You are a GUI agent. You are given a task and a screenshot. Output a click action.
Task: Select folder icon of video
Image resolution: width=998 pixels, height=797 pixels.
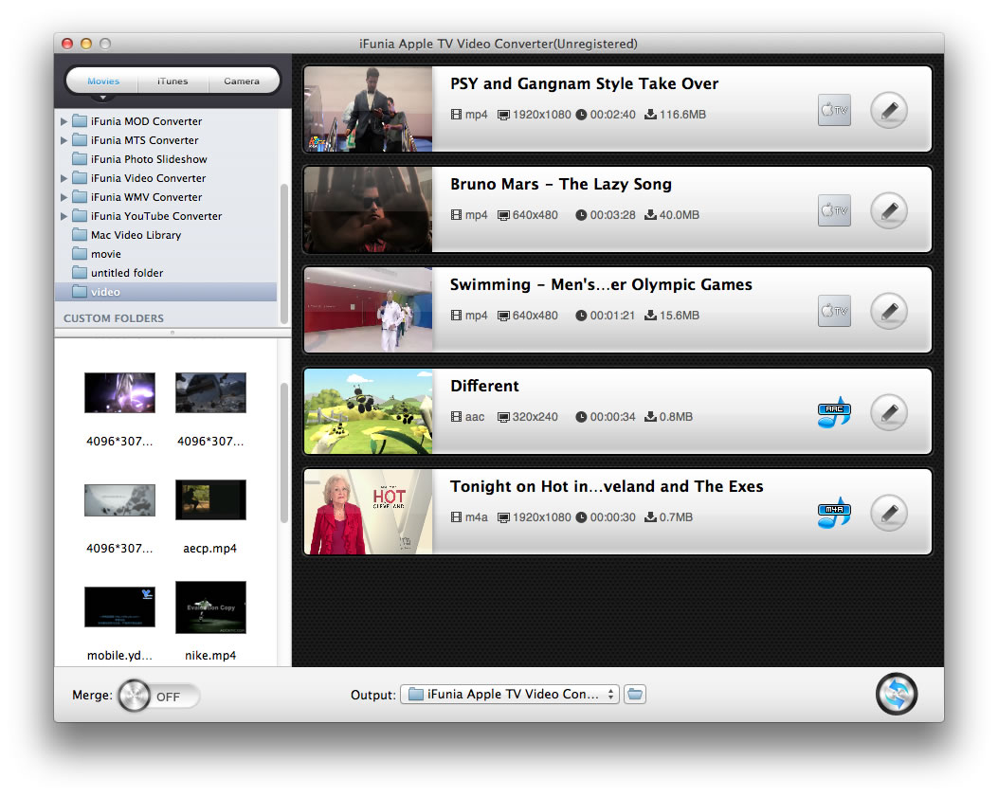(80, 292)
